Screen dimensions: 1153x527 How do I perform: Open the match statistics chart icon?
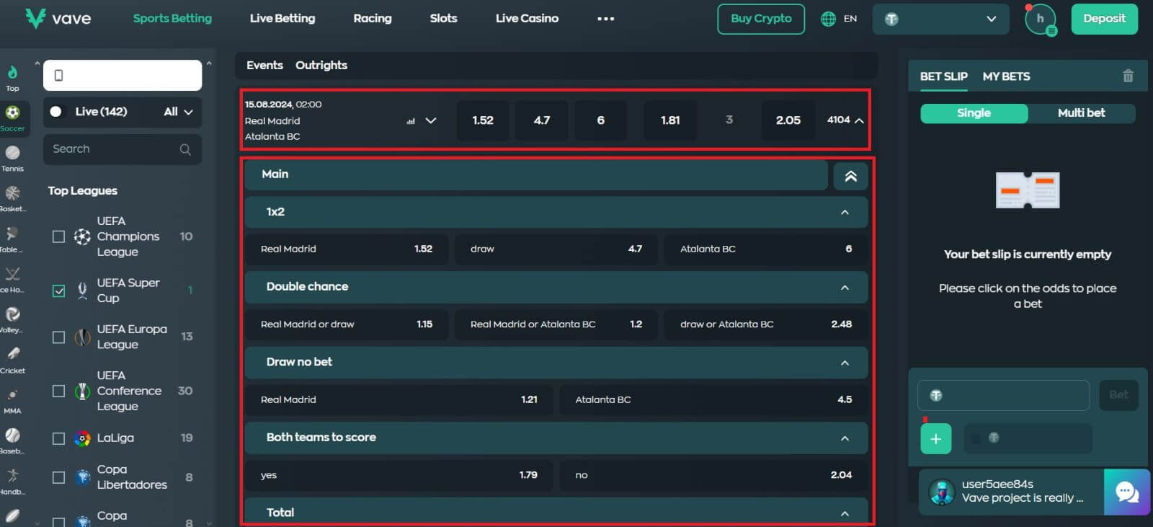coord(411,121)
